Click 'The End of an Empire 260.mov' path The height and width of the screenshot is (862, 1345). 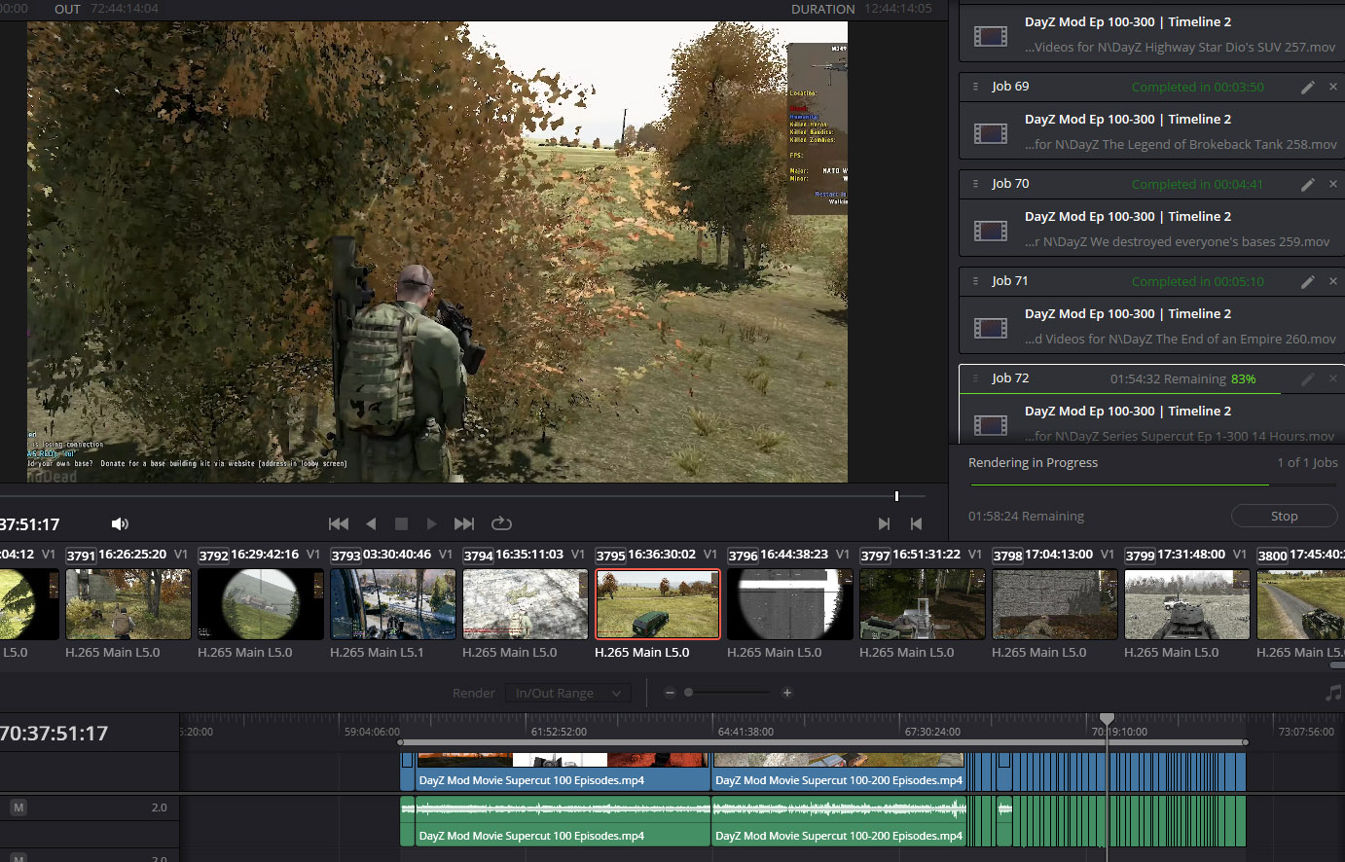1181,340
